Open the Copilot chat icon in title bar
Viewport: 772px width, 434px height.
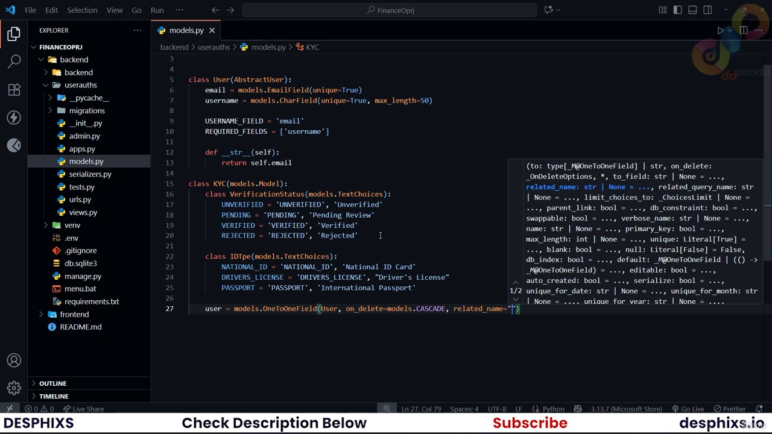(x=548, y=10)
